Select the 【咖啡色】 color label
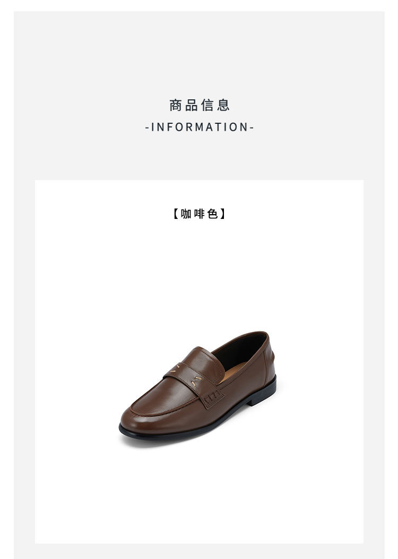Screen dimensions: 398x559 click(x=200, y=214)
